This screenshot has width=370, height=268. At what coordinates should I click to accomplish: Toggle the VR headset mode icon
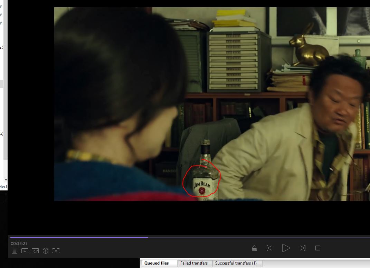click(x=35, y=251)
